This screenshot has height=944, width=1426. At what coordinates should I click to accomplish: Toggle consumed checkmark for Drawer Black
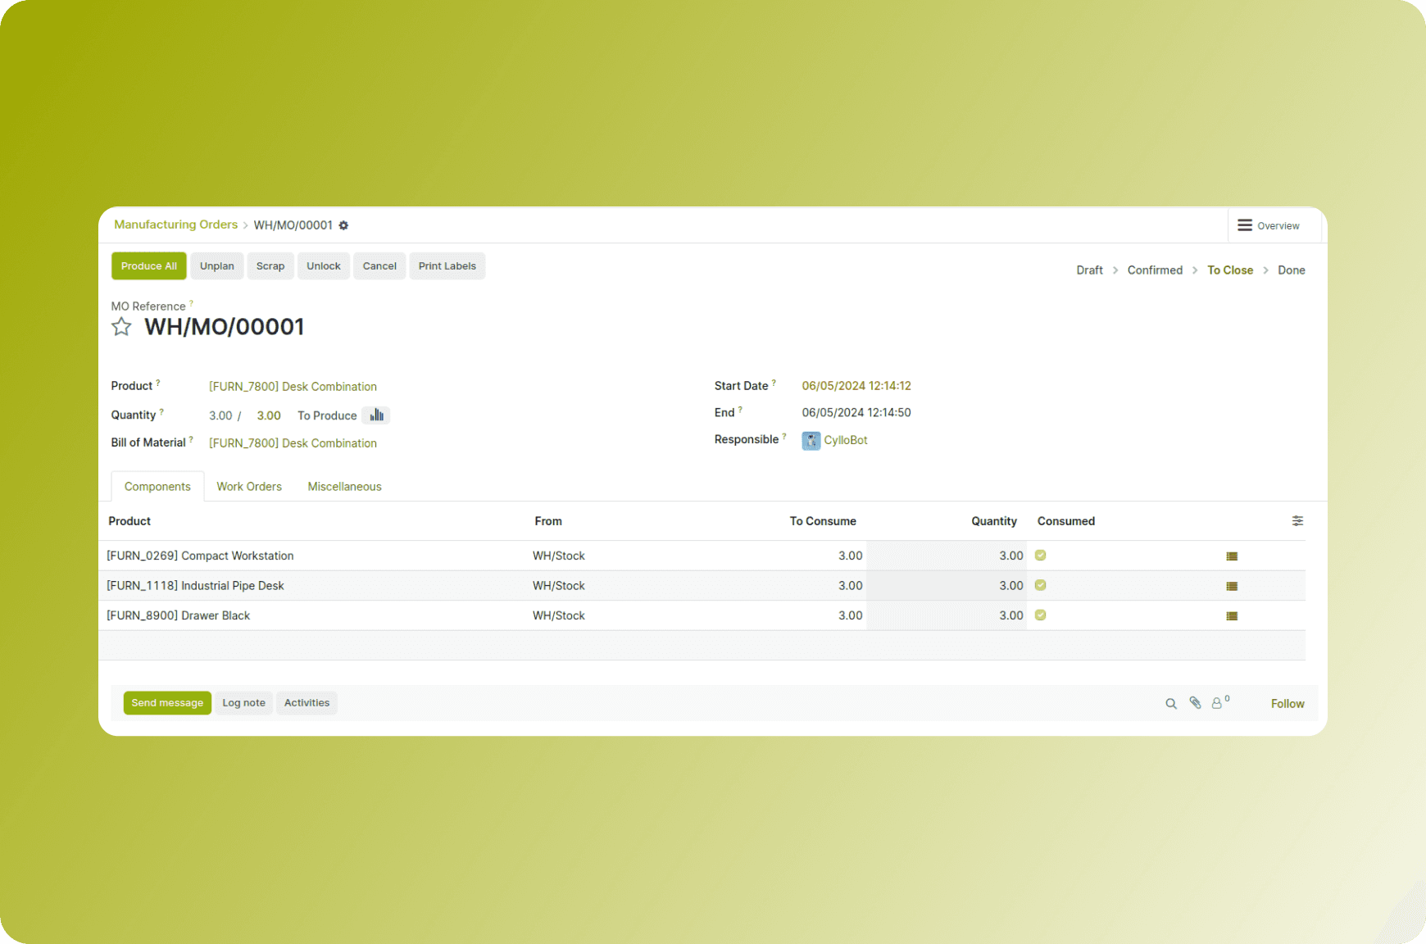tap(1040, 615)
